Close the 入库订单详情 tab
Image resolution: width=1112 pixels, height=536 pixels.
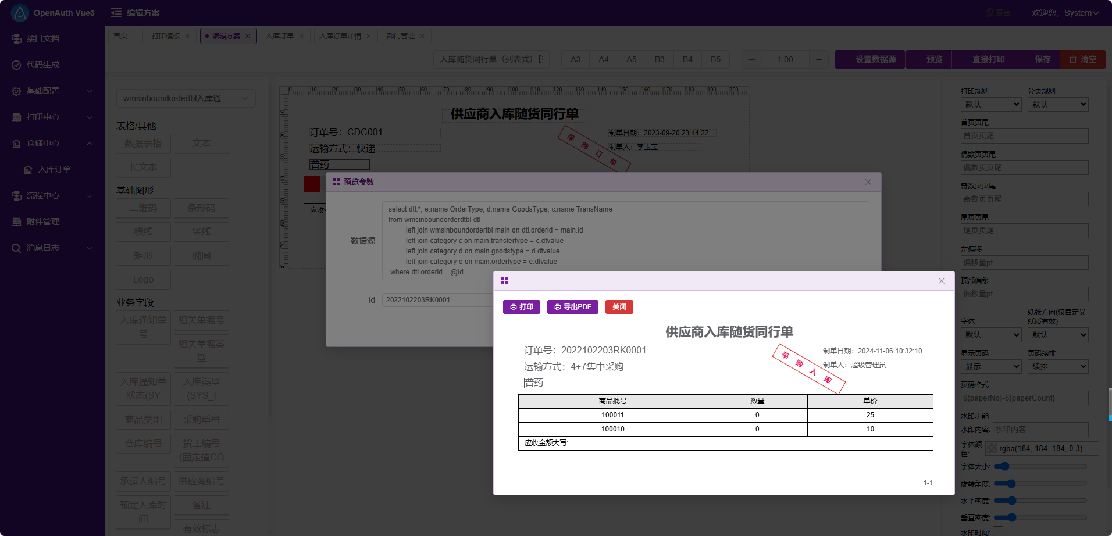coord(369,36)
